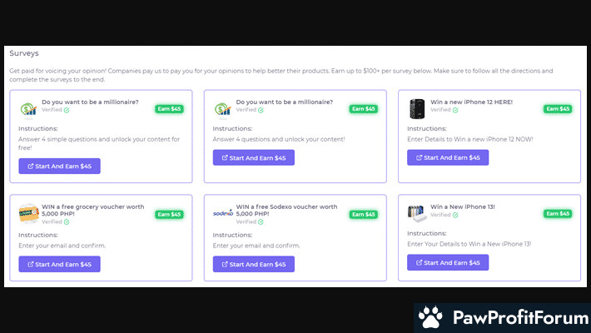Click Earn $45 badge on iPhone 13 card

(x=558, y=214)
